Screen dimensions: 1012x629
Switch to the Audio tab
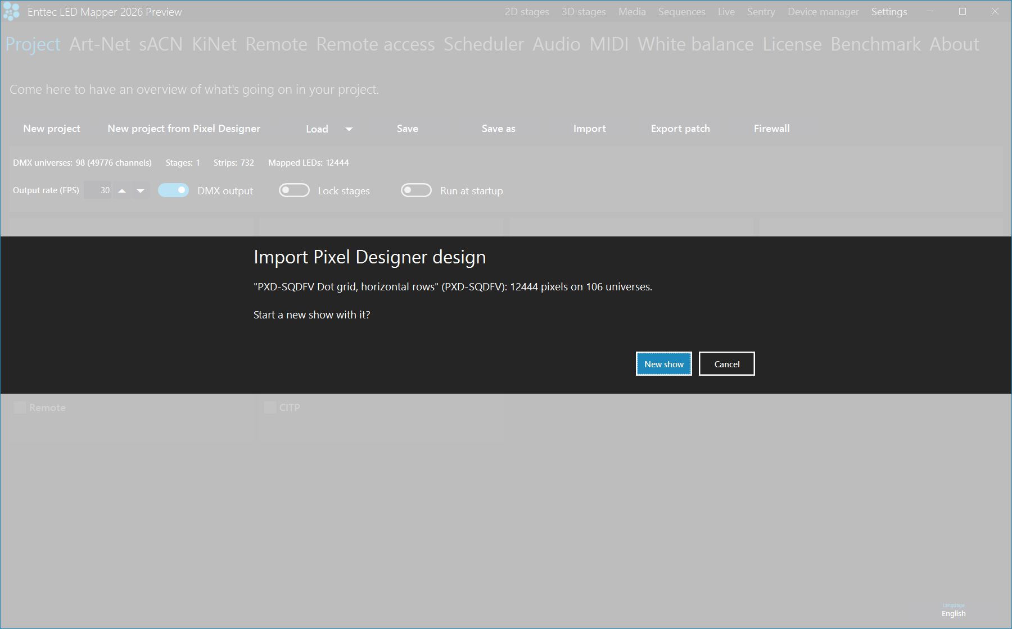pos(557,44)
